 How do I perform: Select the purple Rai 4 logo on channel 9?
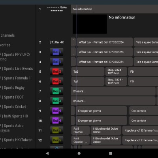(x=57, y=111)
